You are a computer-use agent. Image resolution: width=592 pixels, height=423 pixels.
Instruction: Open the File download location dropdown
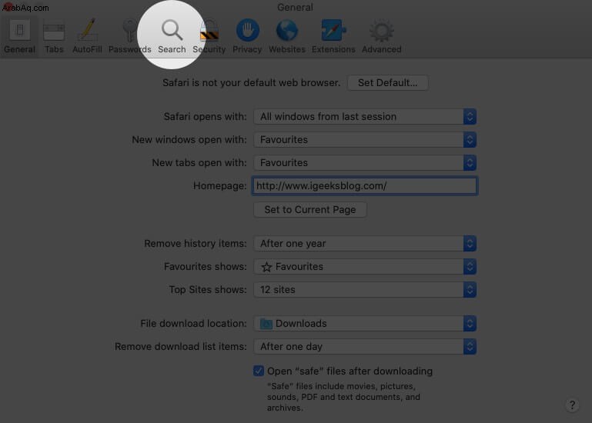point(365,323)
